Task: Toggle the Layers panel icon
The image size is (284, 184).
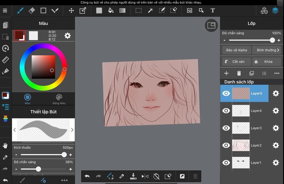Action: [275, 11]
